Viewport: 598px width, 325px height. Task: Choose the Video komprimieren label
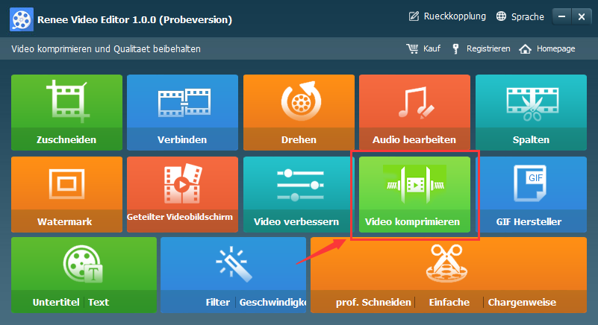point(413,221)
